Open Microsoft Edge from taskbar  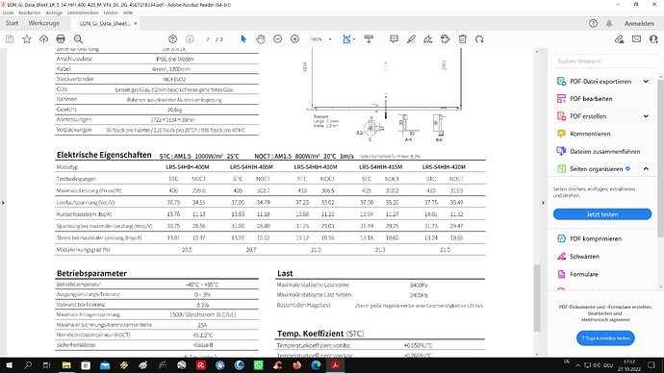click(x=317, y=365)
